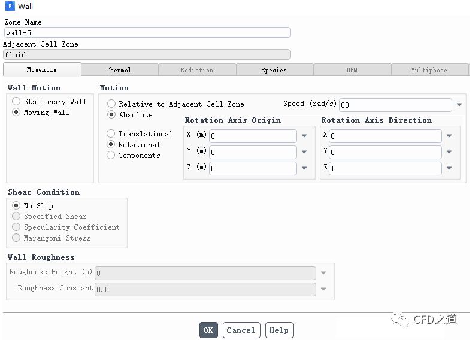Open Rotation-Axis Direction Z dropdown arrow
The image size is (472, 340).
[449, 169]
